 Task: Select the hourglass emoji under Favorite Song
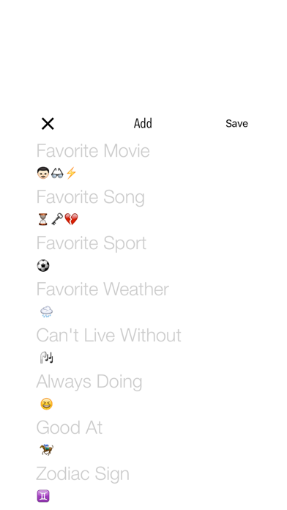[43, 219]
